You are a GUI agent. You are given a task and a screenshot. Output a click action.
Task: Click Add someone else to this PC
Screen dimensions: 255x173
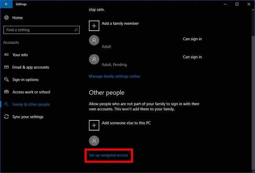(126, 123)
